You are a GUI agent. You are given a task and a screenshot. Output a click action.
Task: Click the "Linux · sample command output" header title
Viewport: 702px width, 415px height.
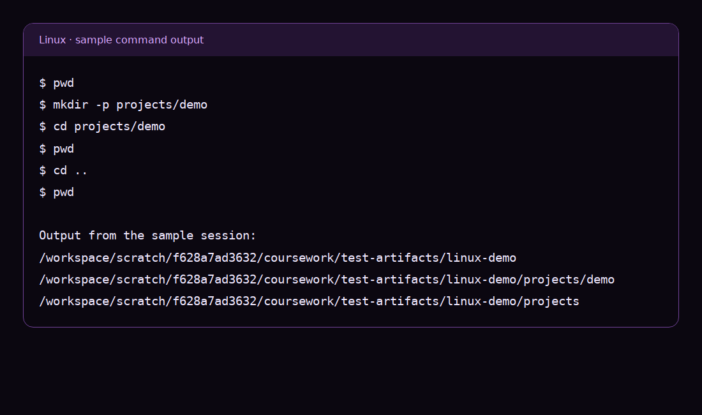click(121, 40)
